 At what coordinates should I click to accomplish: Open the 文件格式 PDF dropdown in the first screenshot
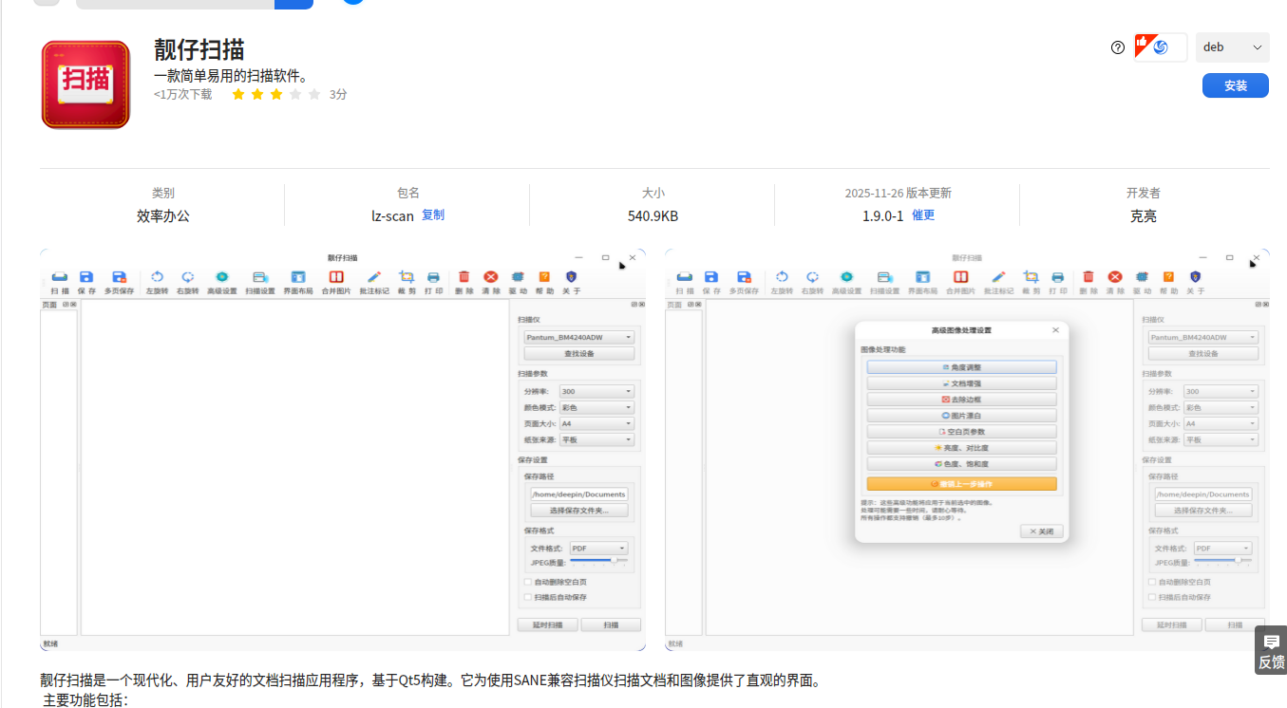pyautogui.click(x=598, y=549)
